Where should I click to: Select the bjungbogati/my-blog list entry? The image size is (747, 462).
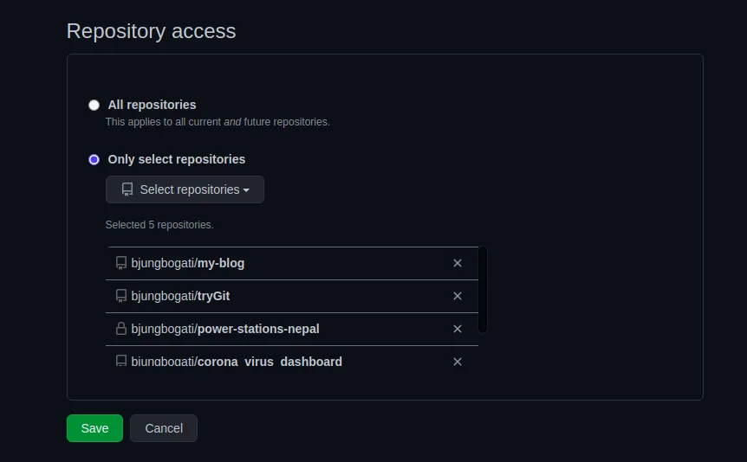[x=188, y=263]
